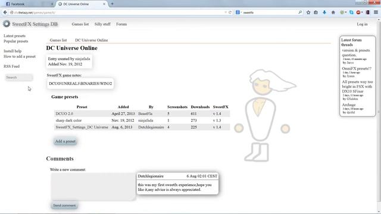
Task: Go to the Firefox home page icon
Action: pos(333,12)
